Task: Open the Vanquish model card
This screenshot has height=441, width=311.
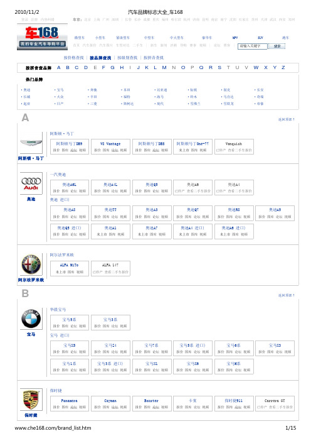Action: (x=234, y=146)
